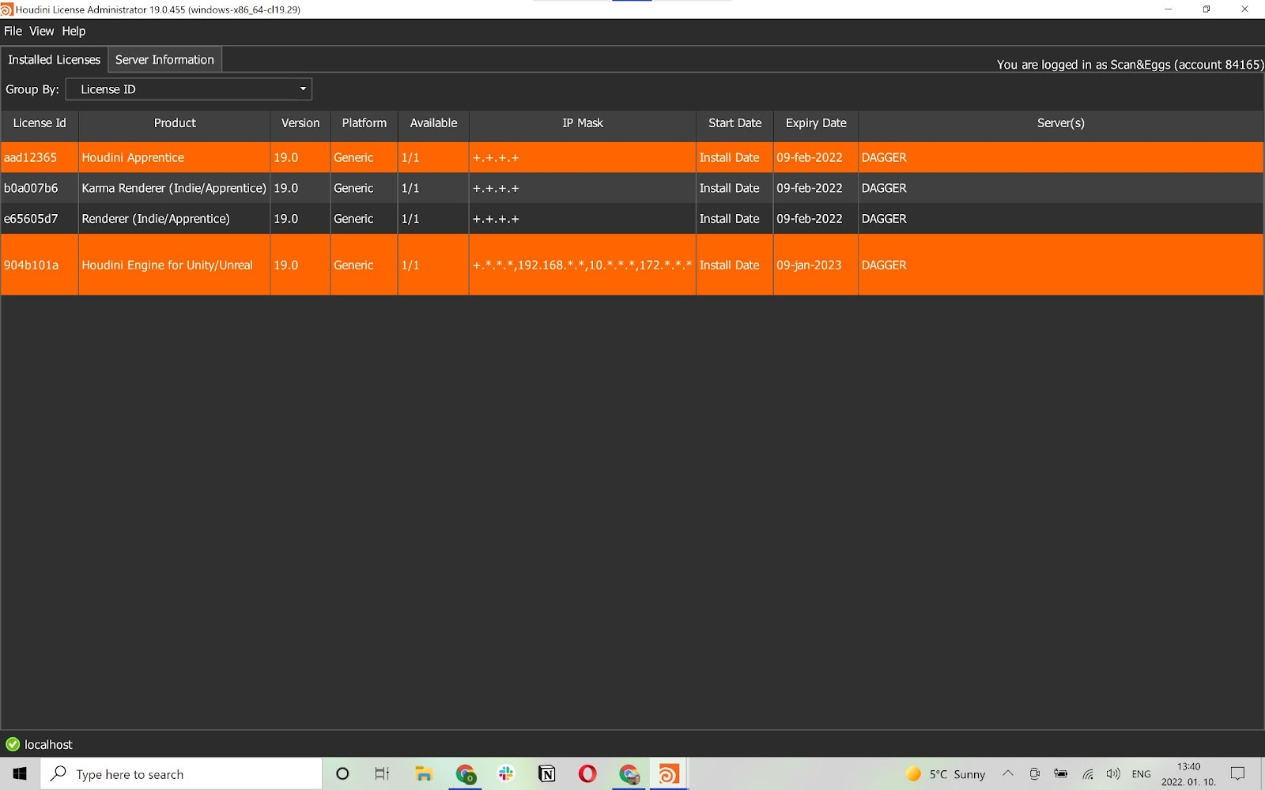Close the License Administrator window

pyautogui.click(x=1244, y=9)
